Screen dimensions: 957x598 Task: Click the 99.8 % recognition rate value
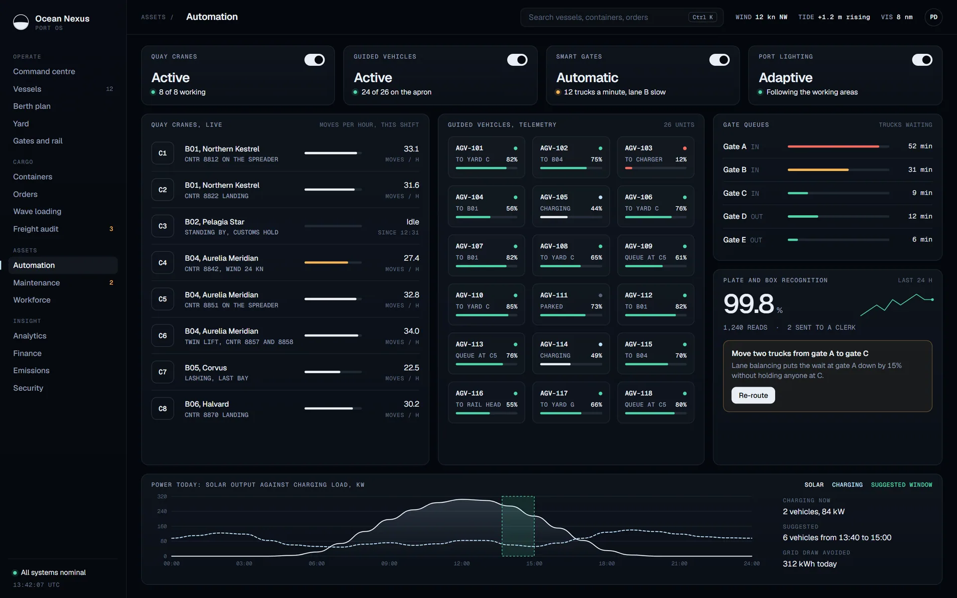[753, 303]
